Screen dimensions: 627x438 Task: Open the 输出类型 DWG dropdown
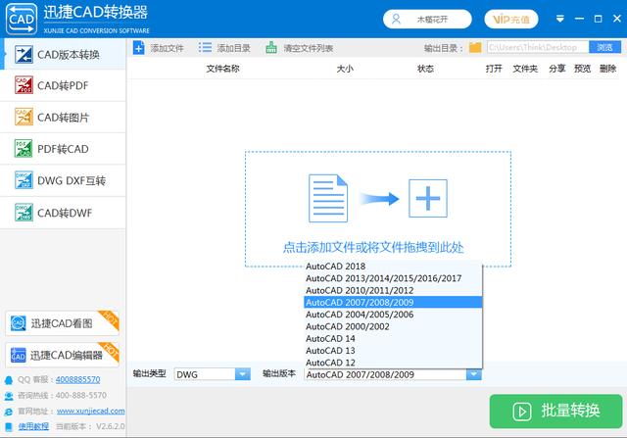(213, 374)
